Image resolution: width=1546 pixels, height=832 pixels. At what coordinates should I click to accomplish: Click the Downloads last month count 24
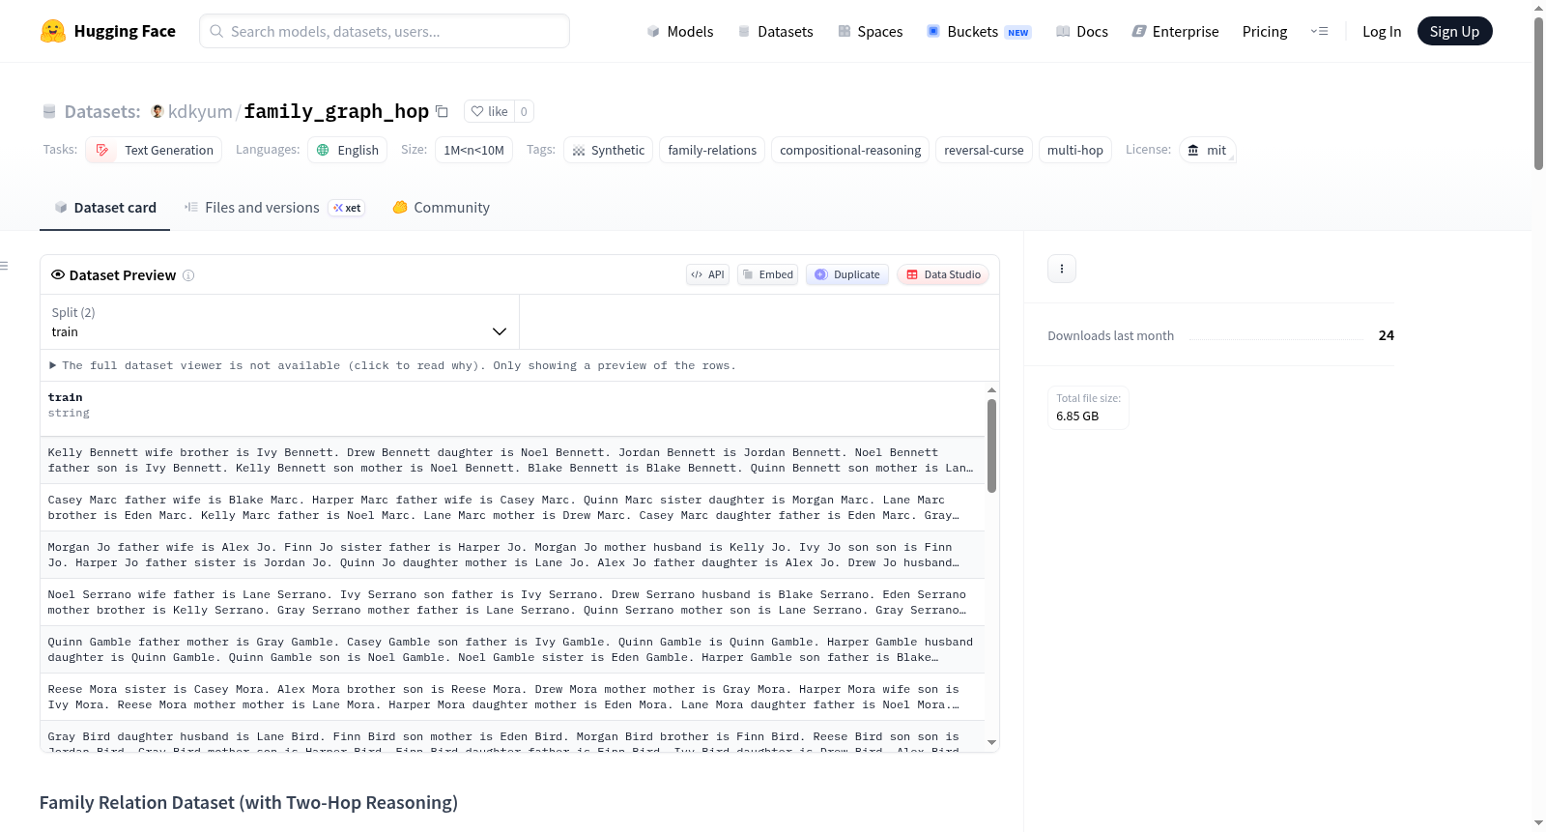click(1386, 335)
